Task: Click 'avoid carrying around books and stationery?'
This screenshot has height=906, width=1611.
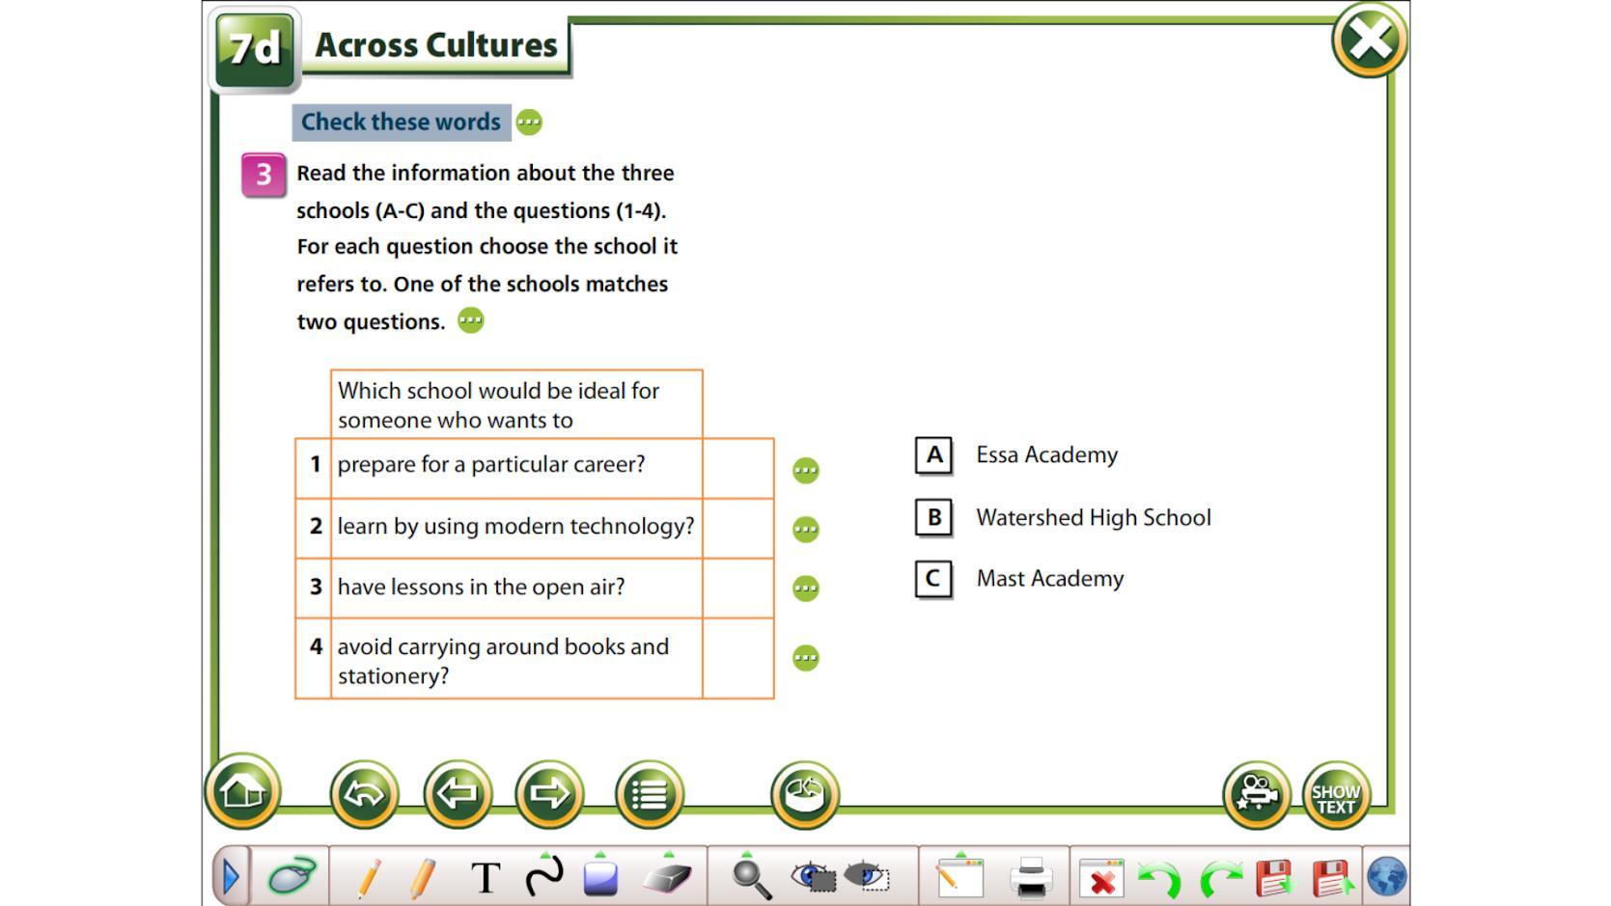Action: click(x=503, y=661)
